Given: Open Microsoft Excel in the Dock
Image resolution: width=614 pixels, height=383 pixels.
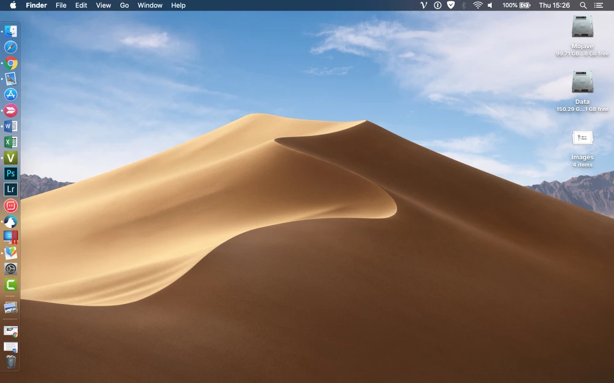Looking at the screenshot, I should pos(10,142).
